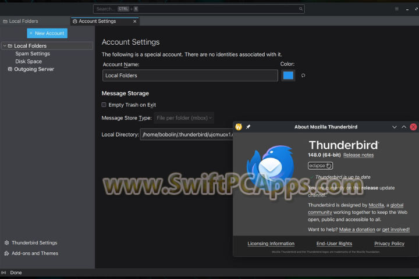Click the eclipse version badge
This screenshot has height=279, width=419.
(x=321, y=166)
